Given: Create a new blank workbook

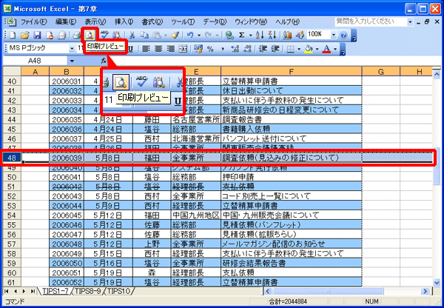Looking at the screenshot, I should (13, 35).
